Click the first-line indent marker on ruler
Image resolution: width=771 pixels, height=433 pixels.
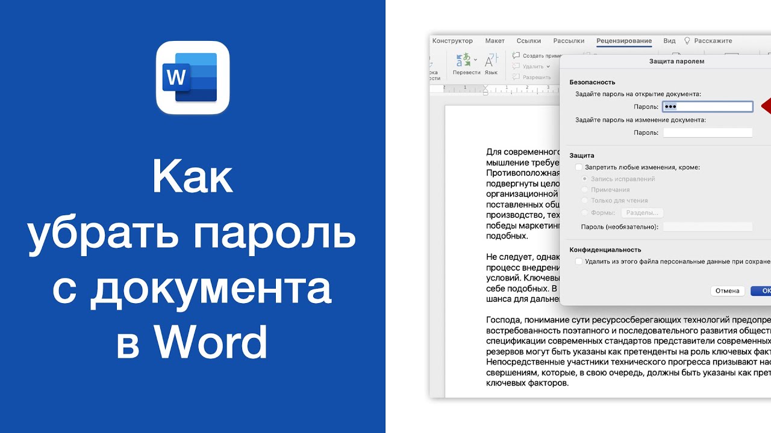485,87
